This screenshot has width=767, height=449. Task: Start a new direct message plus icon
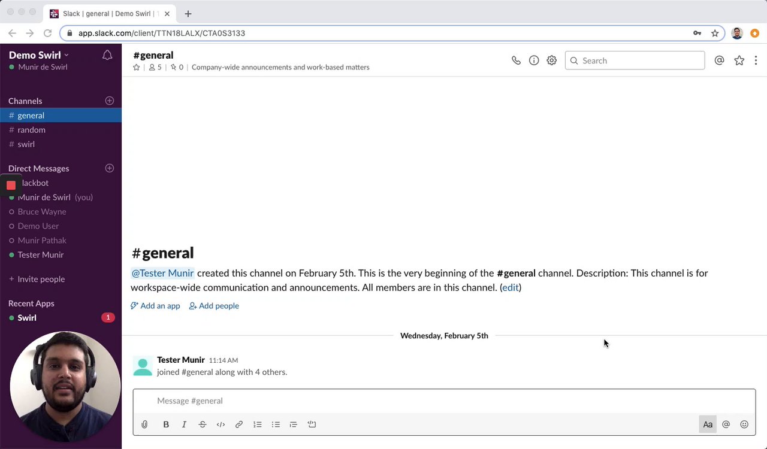(x=109, y=168)
